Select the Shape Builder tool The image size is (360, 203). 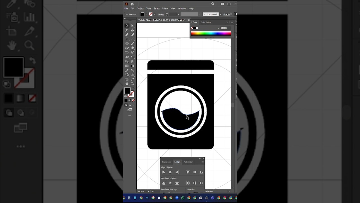pos(127,61)
